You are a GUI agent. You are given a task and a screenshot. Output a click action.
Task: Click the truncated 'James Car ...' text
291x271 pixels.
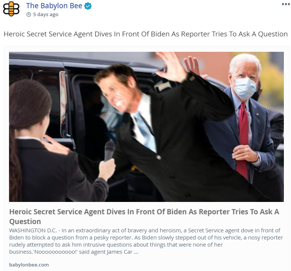[122, 252]
